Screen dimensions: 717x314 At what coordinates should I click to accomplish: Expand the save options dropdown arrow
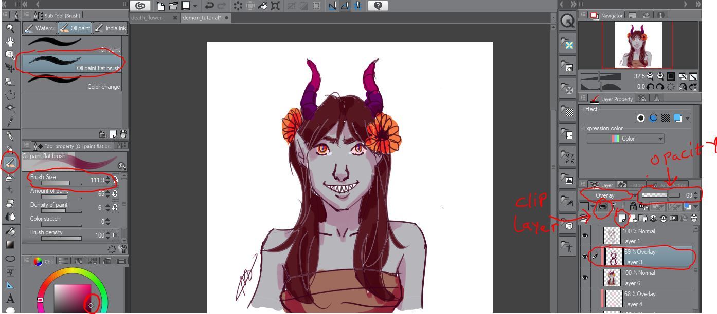pyautogui.click(x=195, y=6)
